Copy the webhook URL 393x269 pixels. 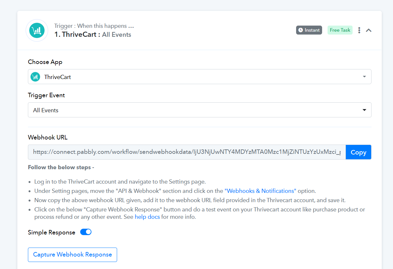click(358, 152)
